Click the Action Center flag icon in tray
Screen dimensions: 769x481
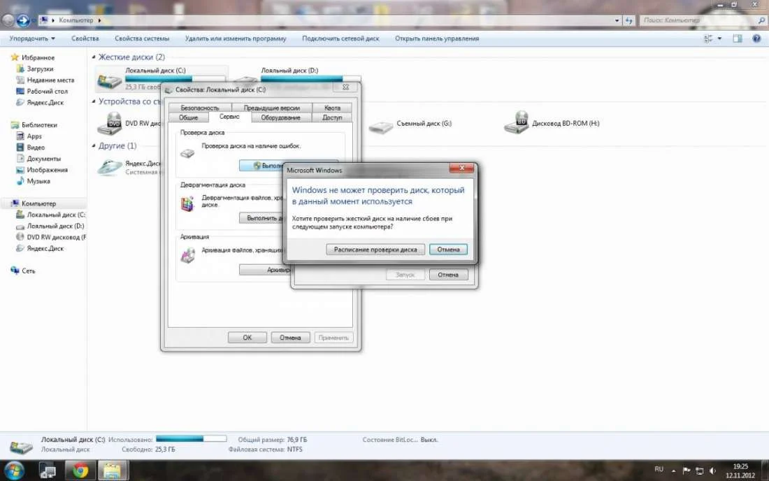pos(686,471)
